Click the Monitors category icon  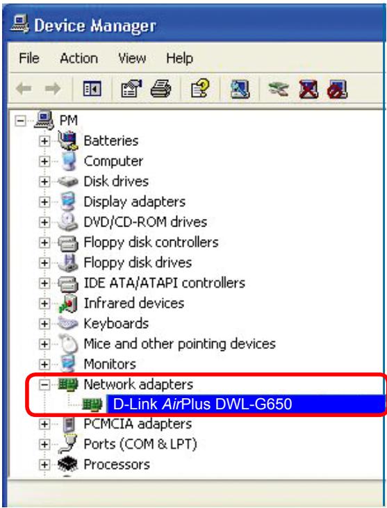(x=68, y=364)
